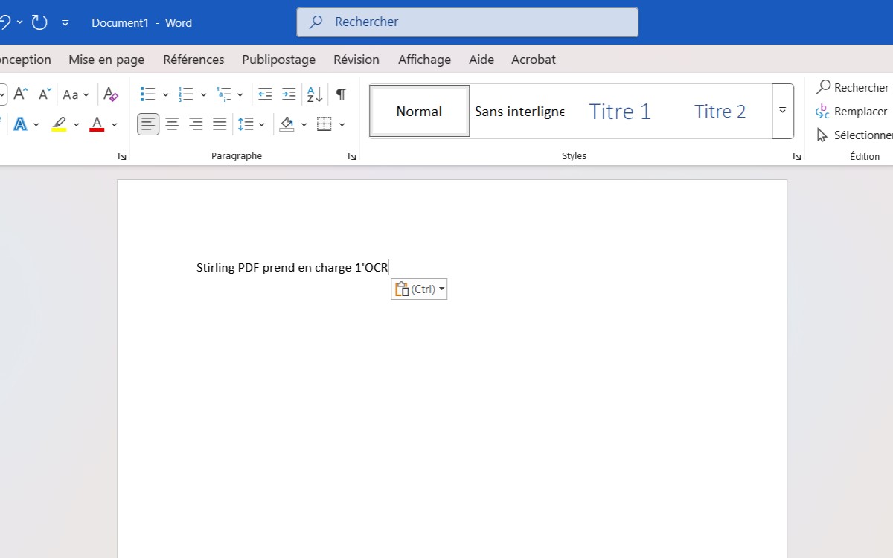Clear all formatting with eraser icon
The width and height of the screenshot is (893, 558).
click(111, 94)
